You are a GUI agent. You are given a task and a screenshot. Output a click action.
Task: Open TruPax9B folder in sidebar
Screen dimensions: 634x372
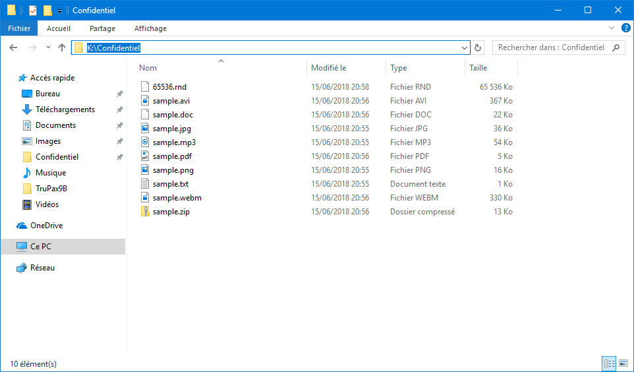[51, 188]
